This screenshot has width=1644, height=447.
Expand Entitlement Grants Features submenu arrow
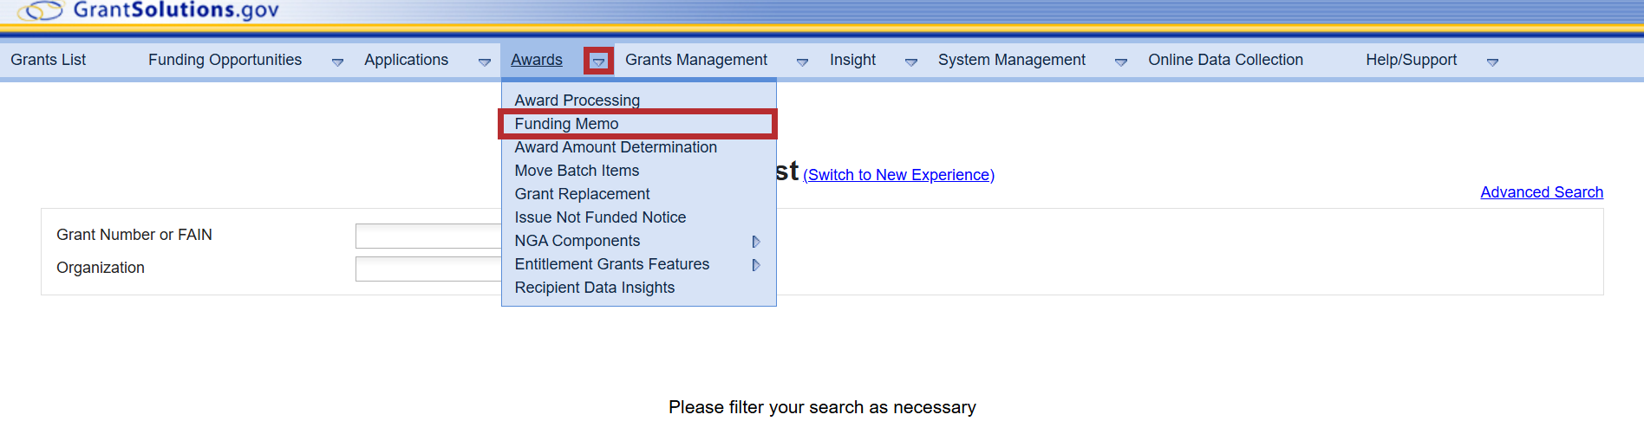pyautogui.click(x=756, y=265)
